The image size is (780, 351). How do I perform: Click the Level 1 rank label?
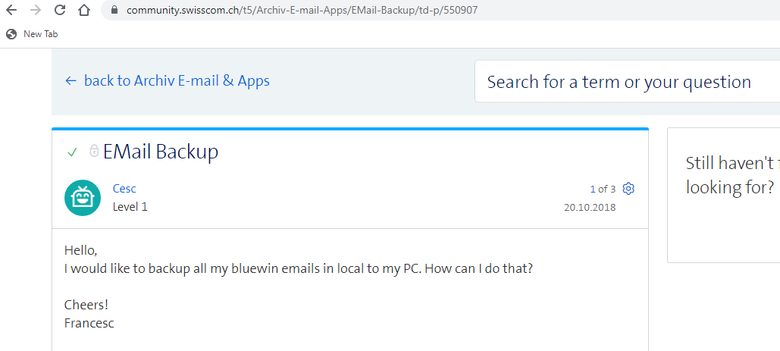130,207
